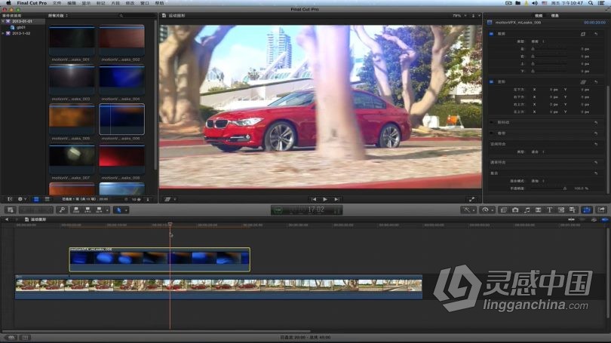
Task: Open the keyword editor key icon
Action: coord(62,210)
